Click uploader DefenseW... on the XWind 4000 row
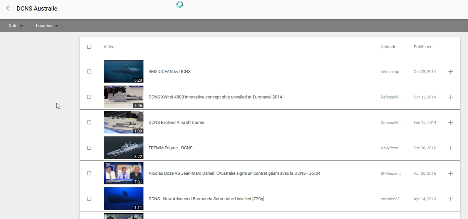The width and height of the screenshot is (468, 219). (x=391, y=97)
